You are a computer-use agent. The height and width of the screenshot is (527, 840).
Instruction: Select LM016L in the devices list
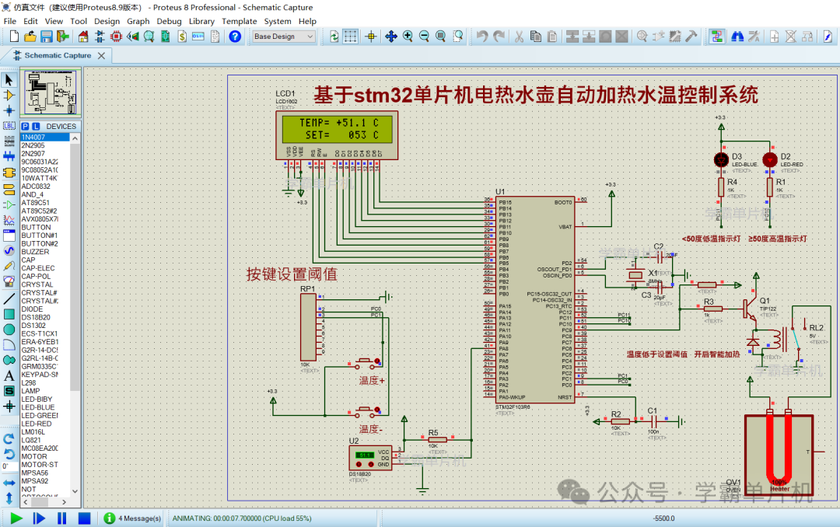tap(45, 432)
